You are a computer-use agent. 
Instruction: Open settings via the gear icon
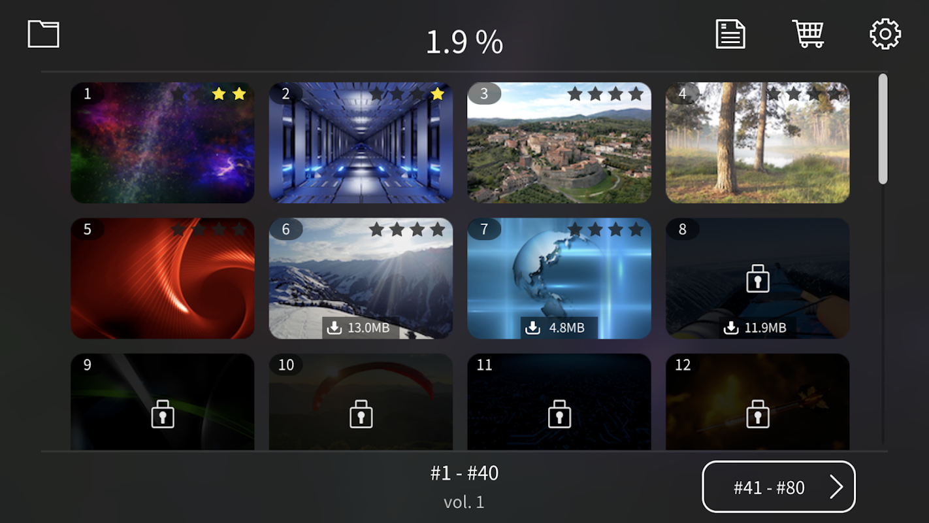click(x=885, y=34)
